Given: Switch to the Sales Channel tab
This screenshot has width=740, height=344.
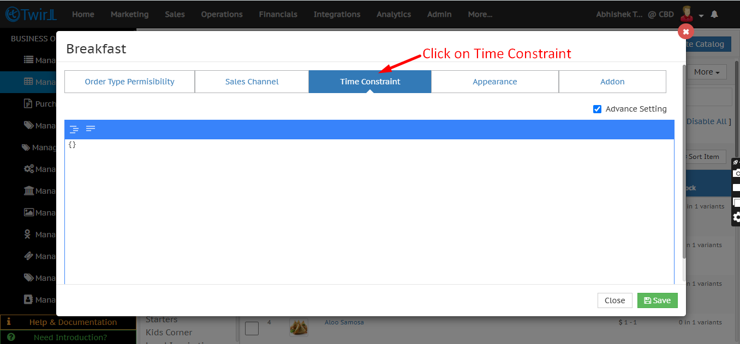Looking at the screenshot, I should 252,82.
